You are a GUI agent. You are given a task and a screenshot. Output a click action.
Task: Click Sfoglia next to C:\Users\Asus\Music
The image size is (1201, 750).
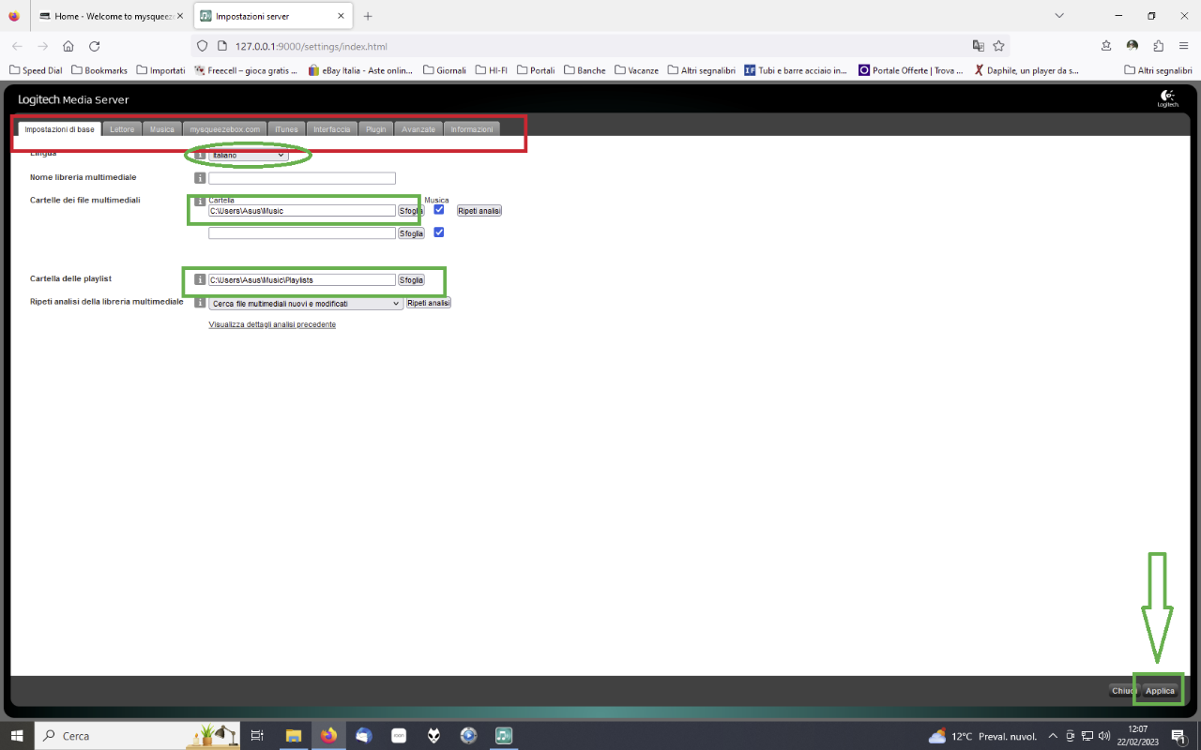pyautogui.click(x=411, y=211)
